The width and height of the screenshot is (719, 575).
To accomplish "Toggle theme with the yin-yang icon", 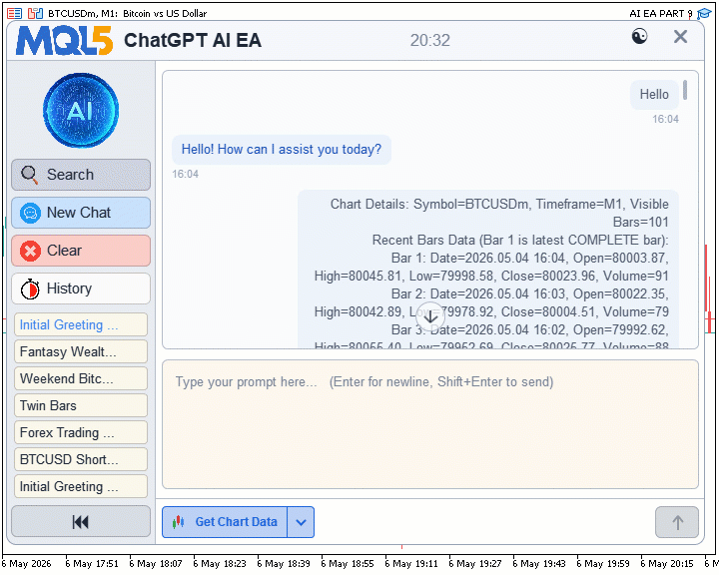I will tap(639, 36).
